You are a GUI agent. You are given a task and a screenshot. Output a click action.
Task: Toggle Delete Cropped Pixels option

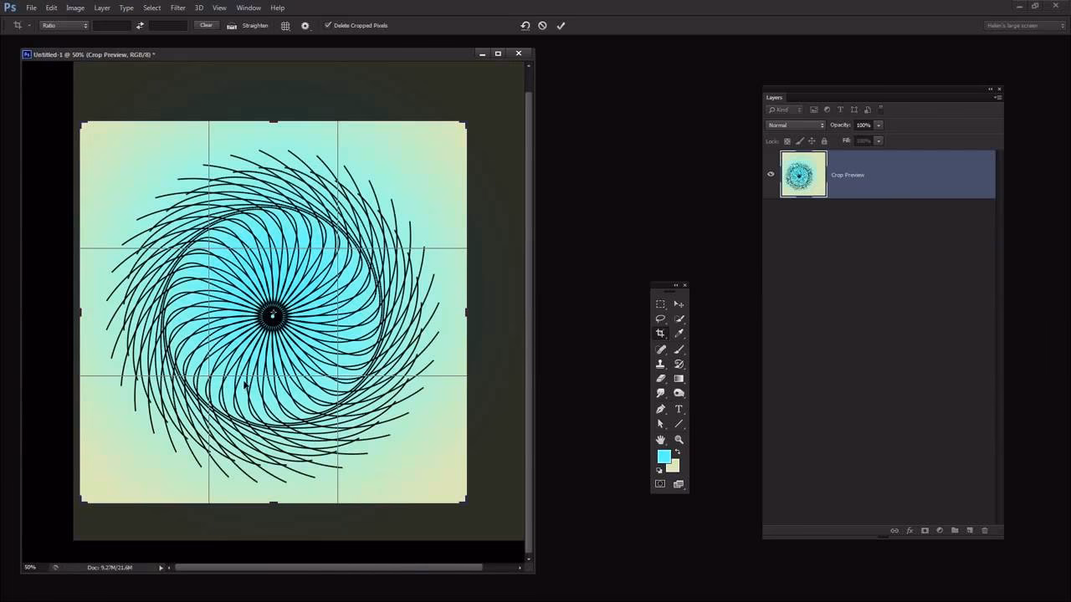tap(326, 25)
